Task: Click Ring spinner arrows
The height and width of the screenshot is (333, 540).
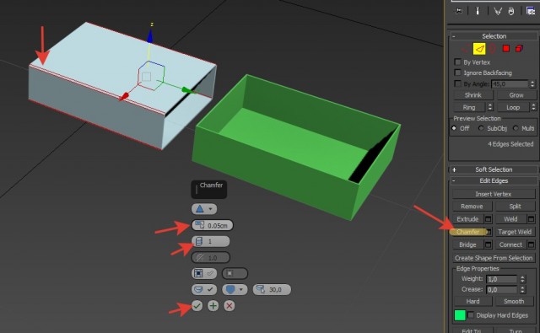Action: pyautogui.click(x=490, y=107)
